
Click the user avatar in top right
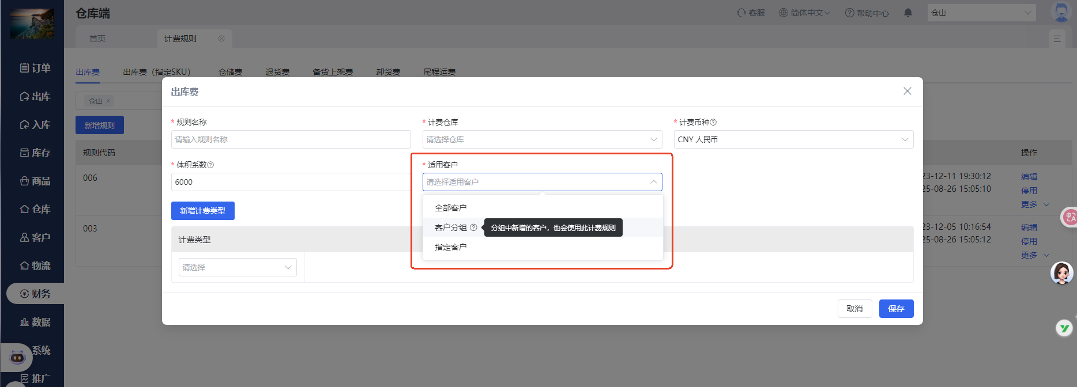[x=1061, y=12]
